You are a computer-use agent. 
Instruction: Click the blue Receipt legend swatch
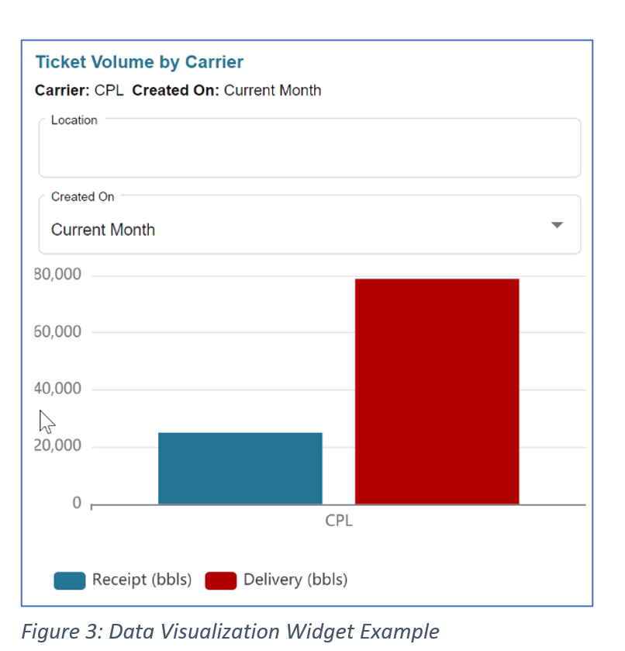pos(69,580)
